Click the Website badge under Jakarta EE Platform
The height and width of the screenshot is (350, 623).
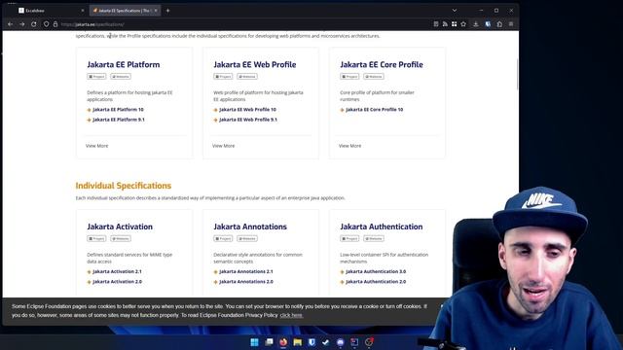[121, 77]
